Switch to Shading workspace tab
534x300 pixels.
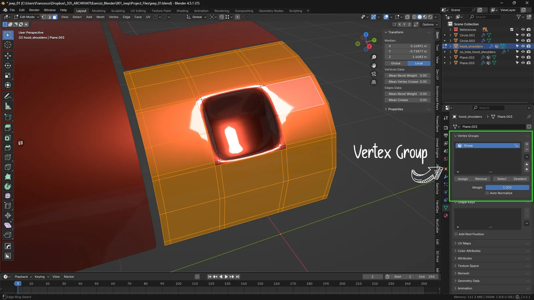[x=182, y=11]
